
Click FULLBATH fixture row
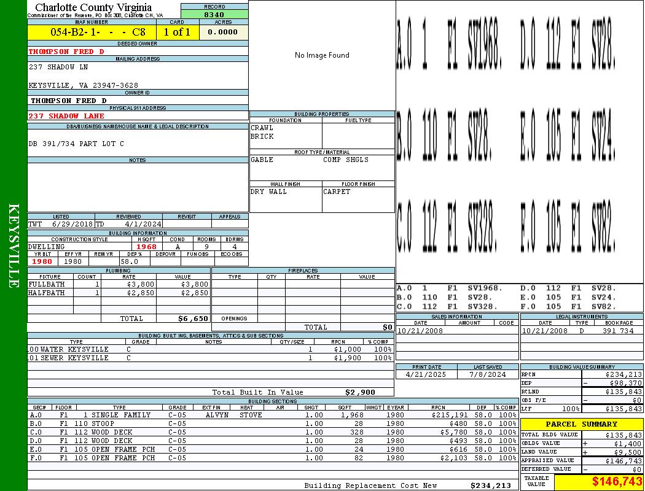(119, 284)
